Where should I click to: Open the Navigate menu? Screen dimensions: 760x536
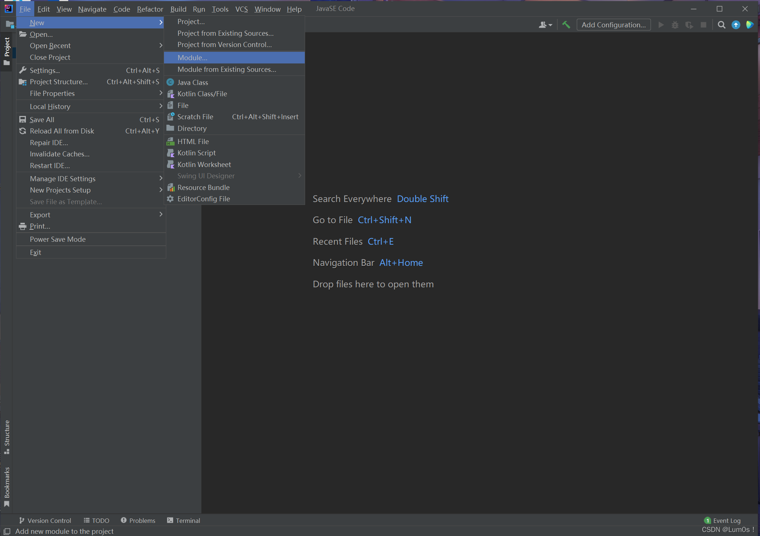click(x=92, y=9)
